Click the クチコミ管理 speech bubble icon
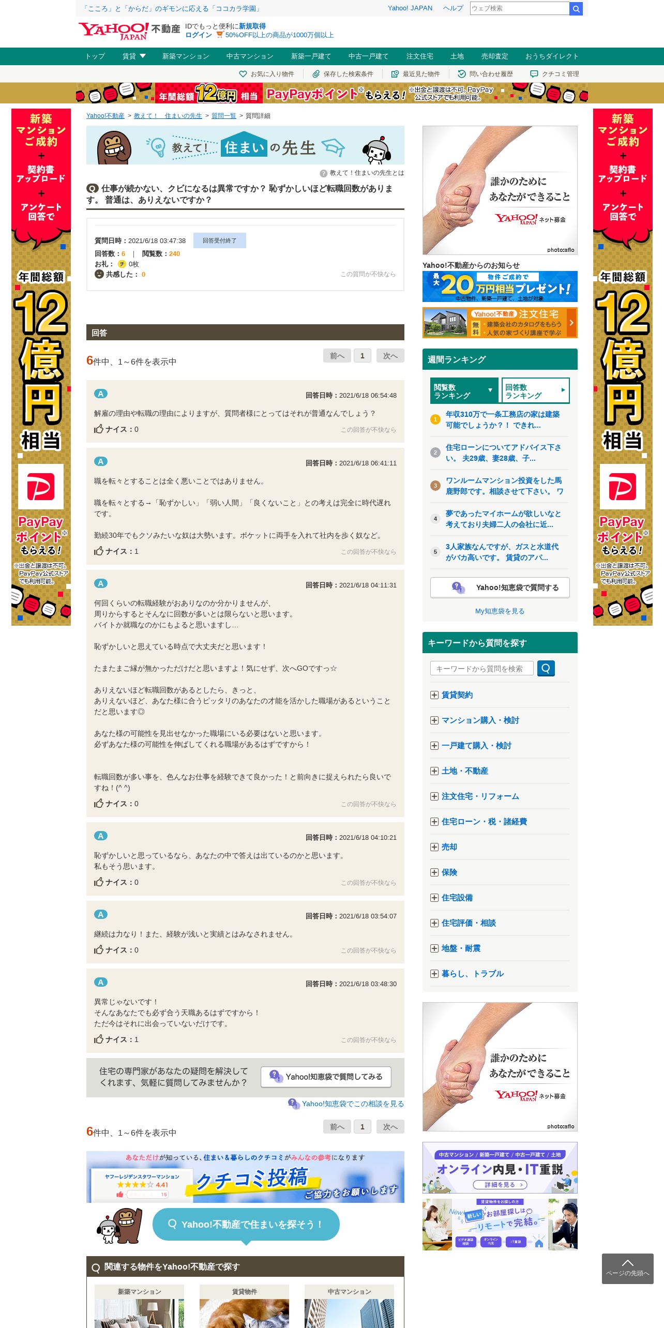This screenshot has height=1328, width=664. (x=534, y=74)
